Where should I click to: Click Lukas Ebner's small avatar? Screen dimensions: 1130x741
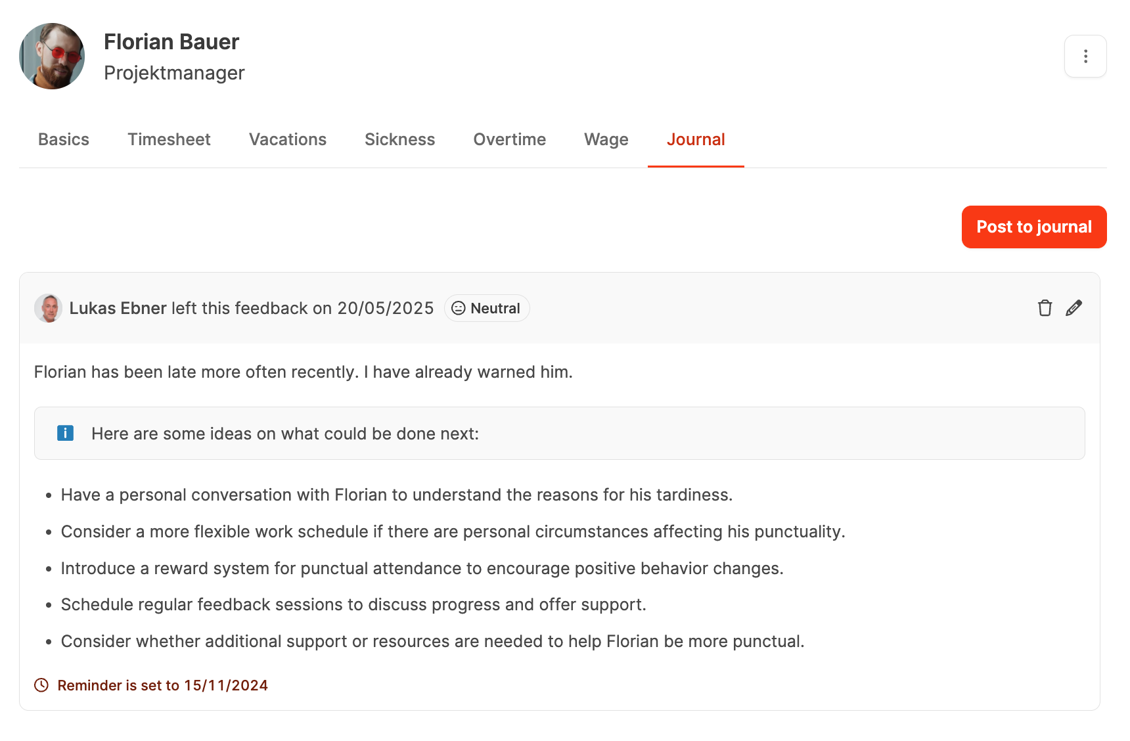(48, 308)
